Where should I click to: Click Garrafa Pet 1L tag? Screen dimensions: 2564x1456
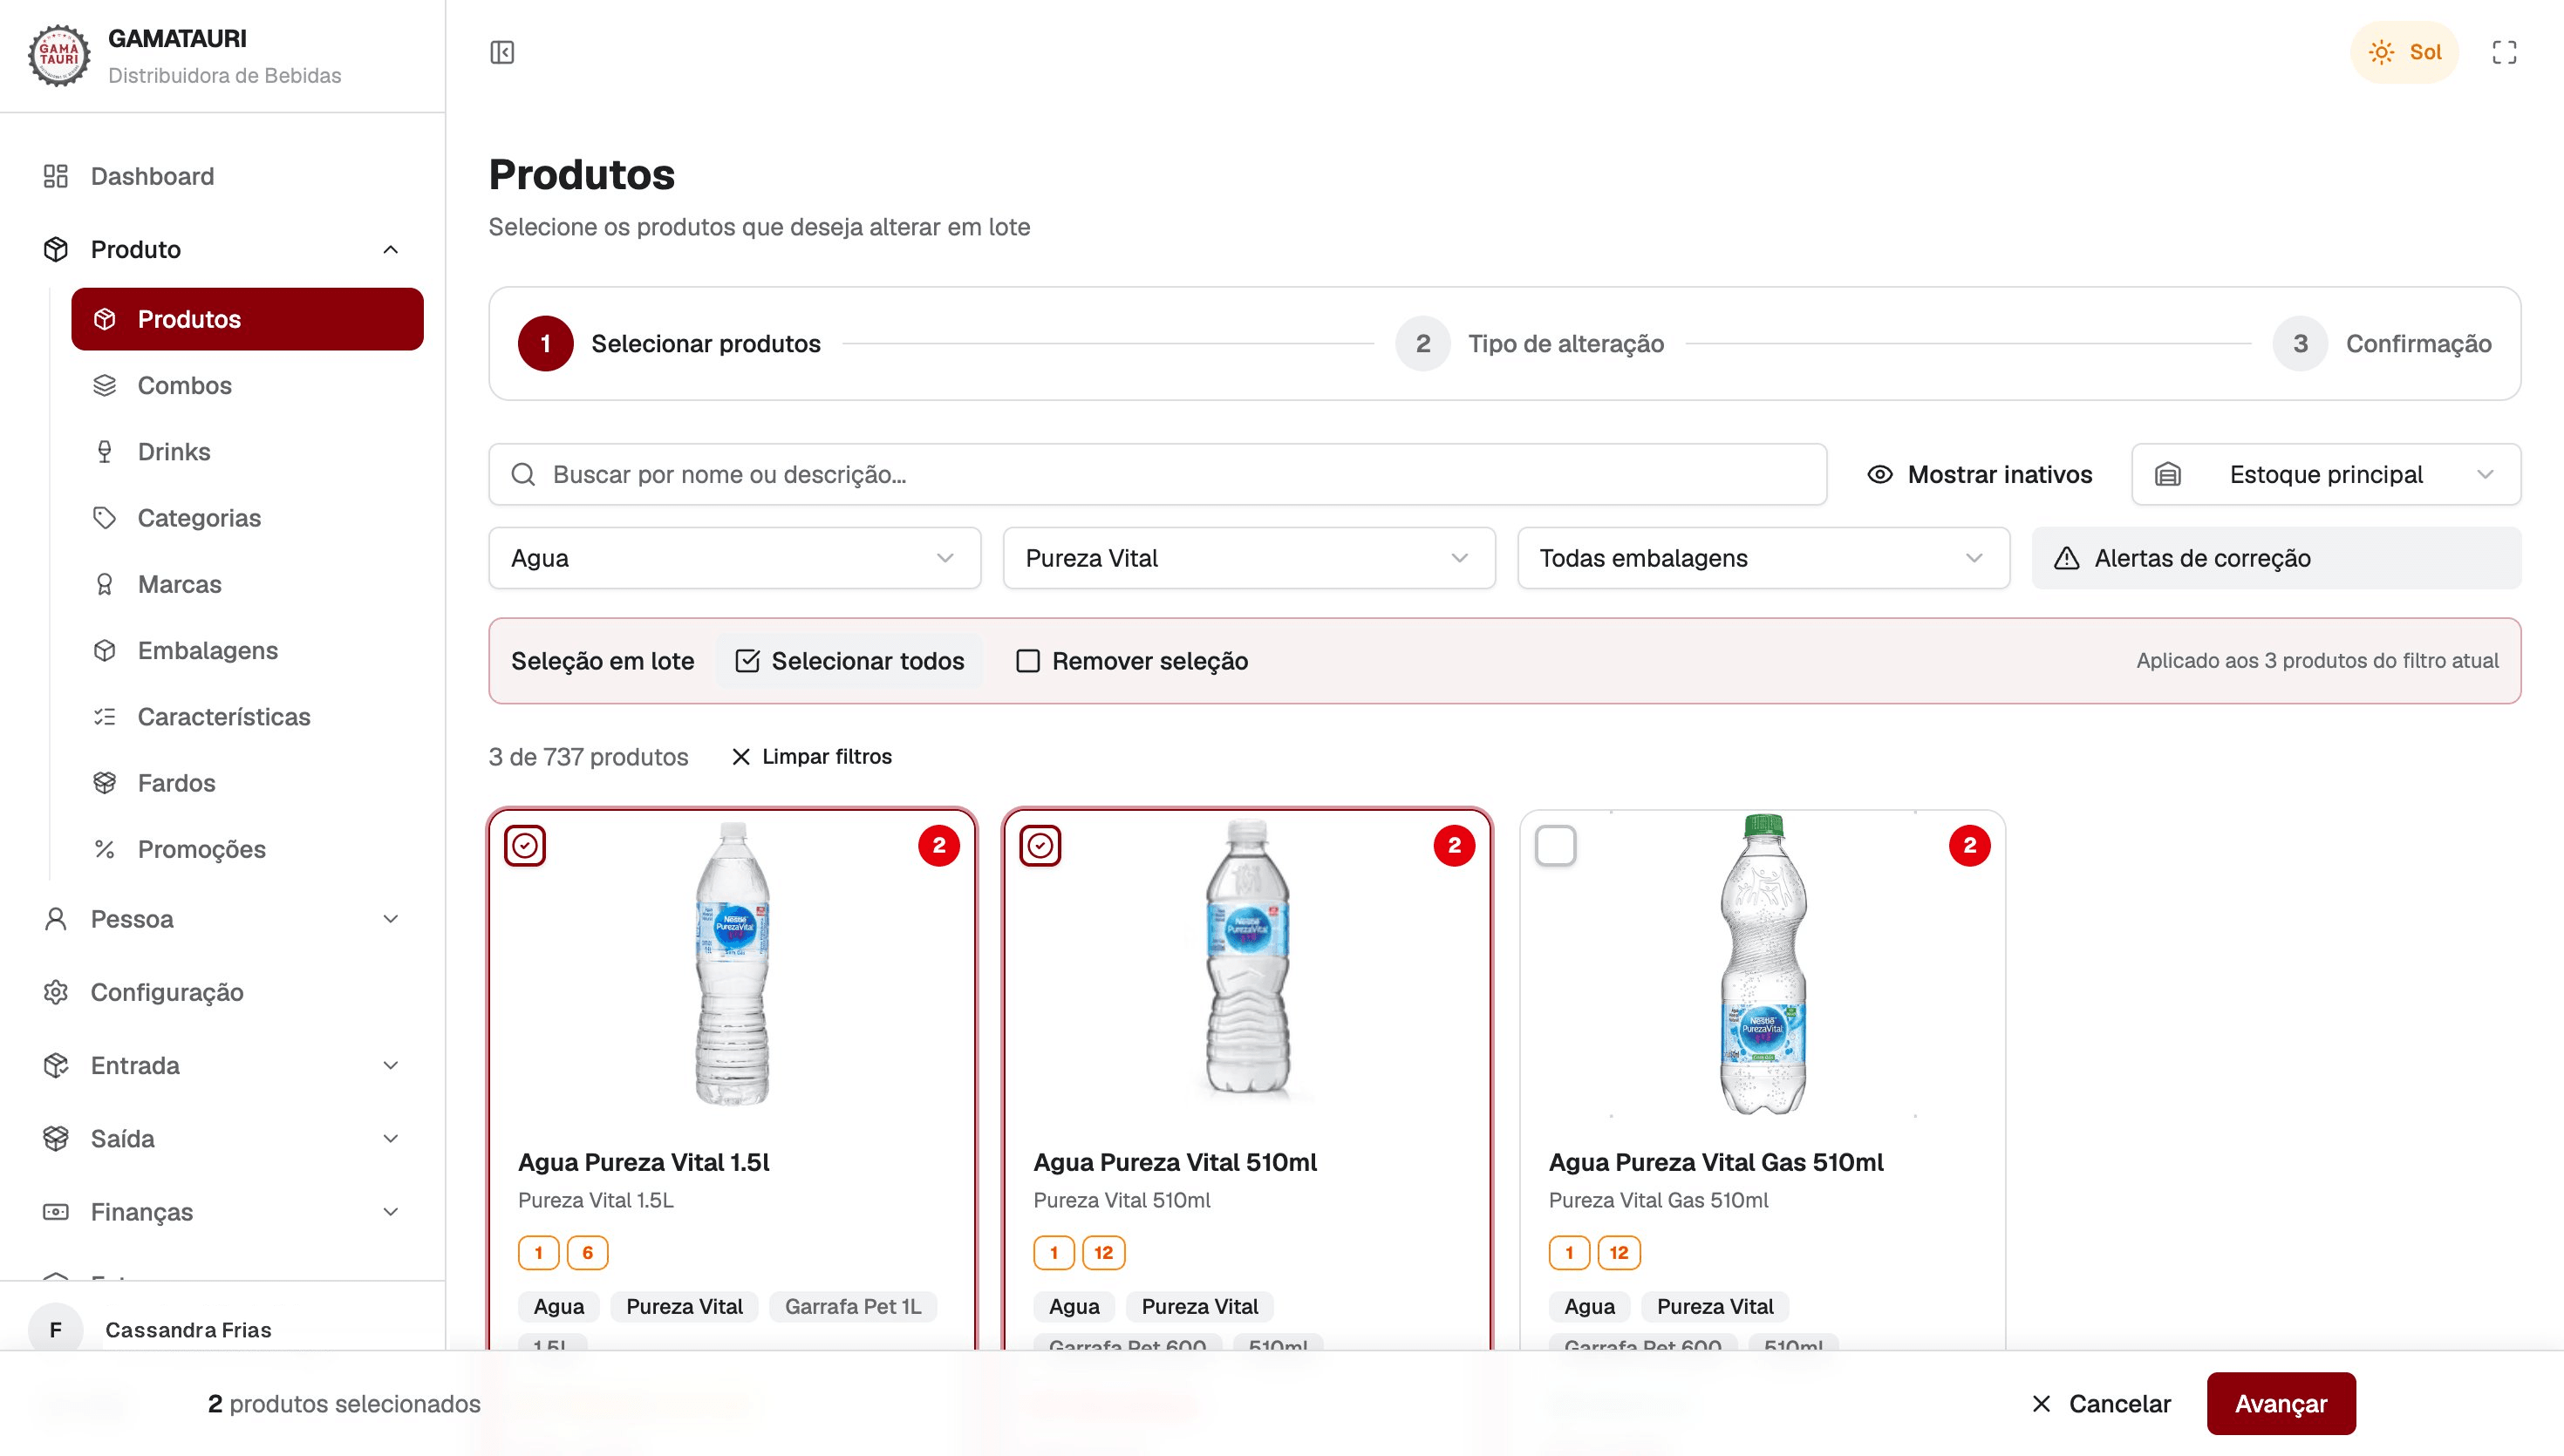(x=853, y=1307)
